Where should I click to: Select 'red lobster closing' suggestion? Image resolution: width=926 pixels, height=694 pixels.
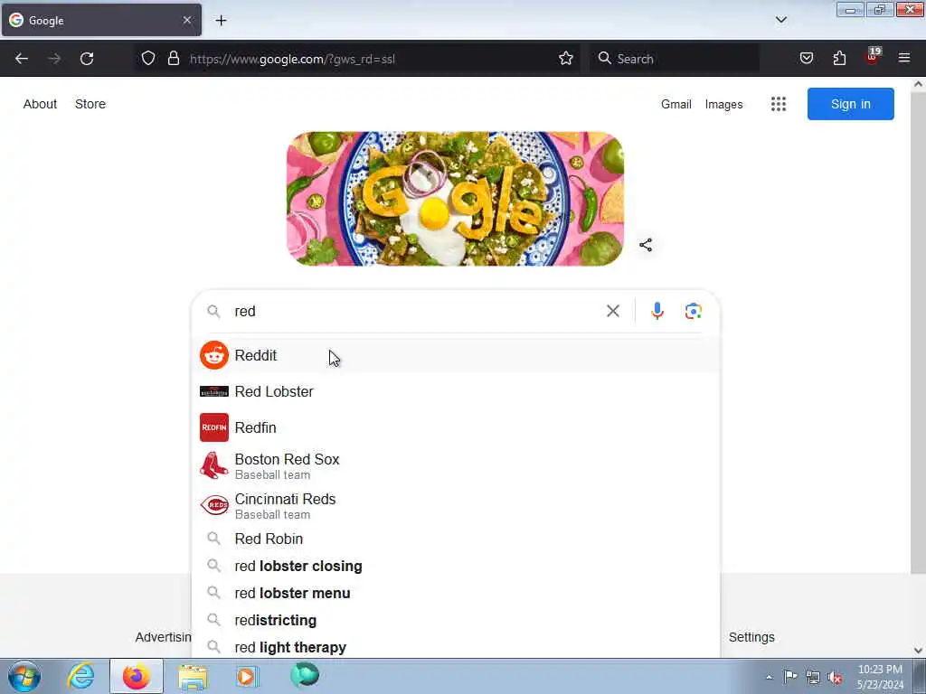coord(456,566)
